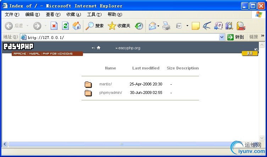Click the Messenger user icon

tap(241, 26)
